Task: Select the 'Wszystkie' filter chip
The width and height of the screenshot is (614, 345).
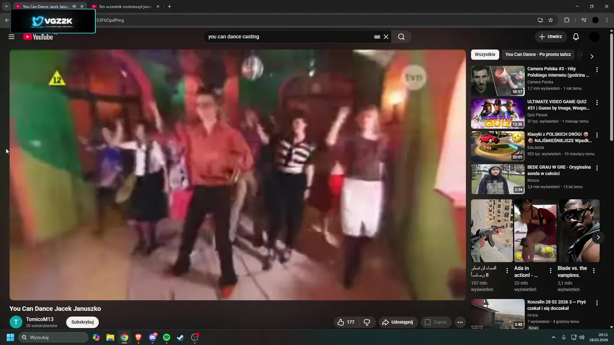Action: 485,55
